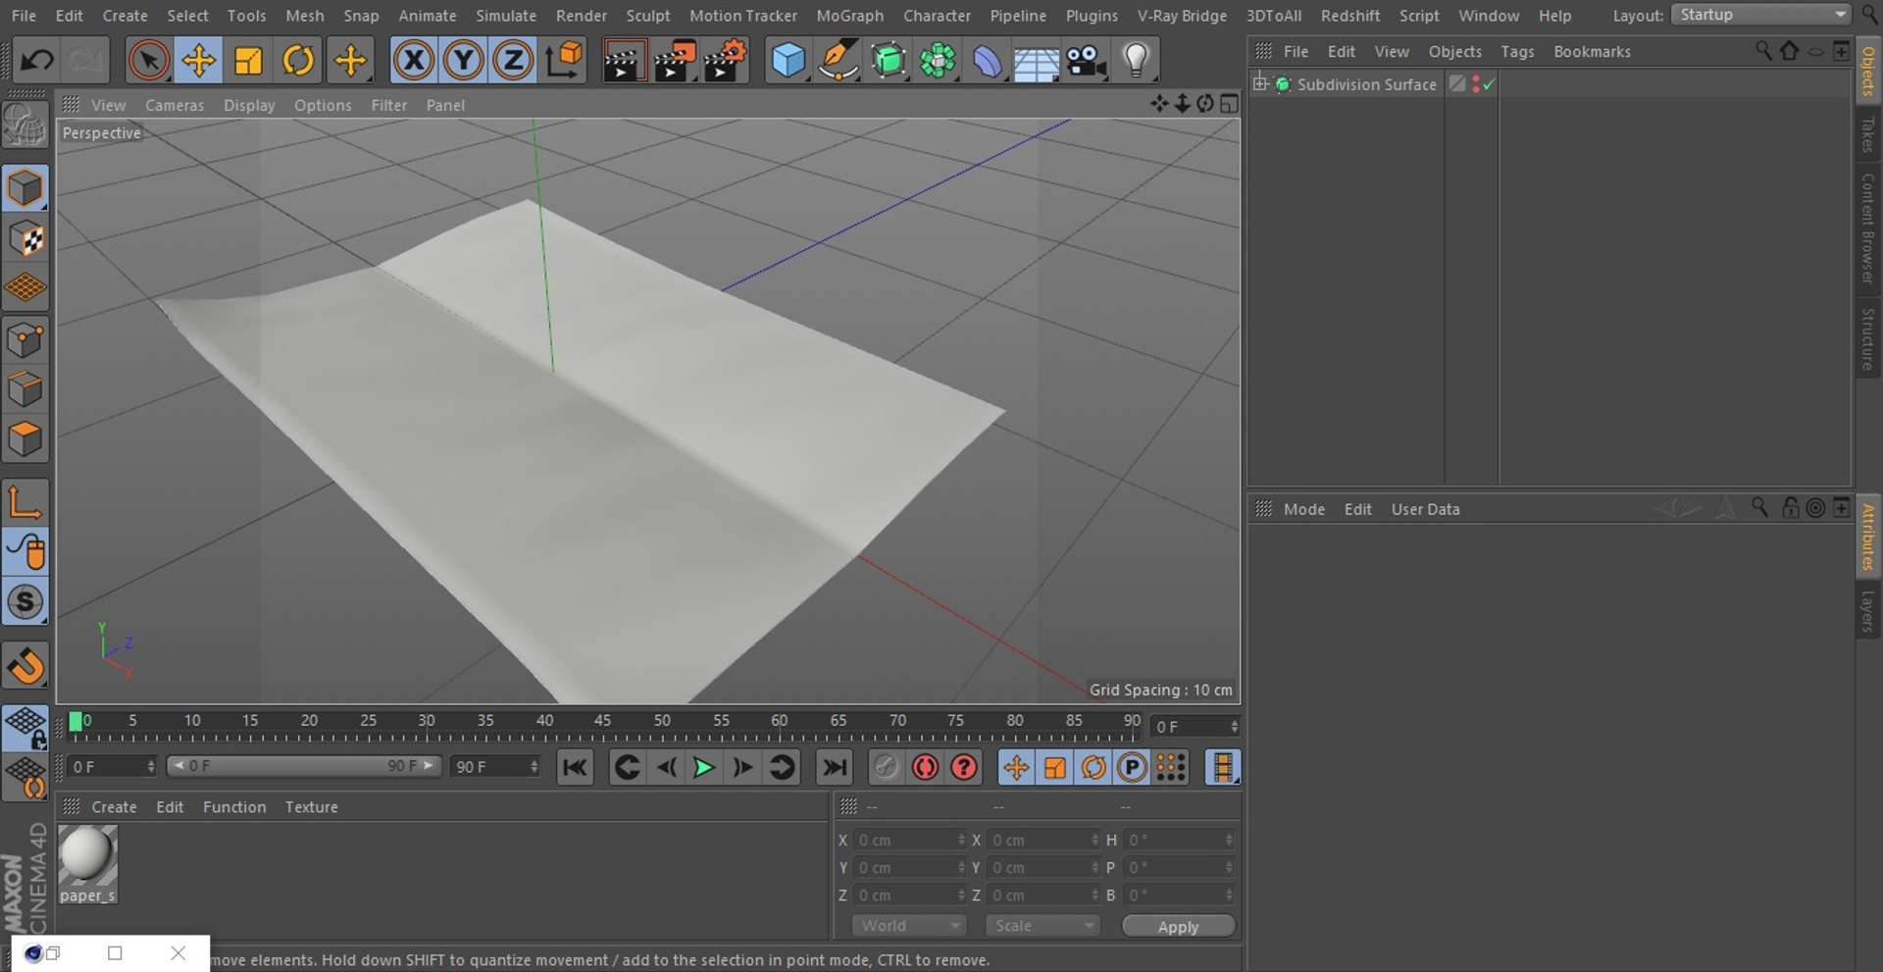
Task: Switch to Points mode
Action: tap(25, 340)
